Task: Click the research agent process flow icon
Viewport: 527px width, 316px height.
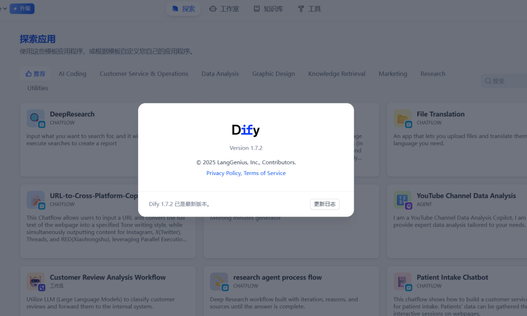Action: pyautogui.click(x=219, y=281)
